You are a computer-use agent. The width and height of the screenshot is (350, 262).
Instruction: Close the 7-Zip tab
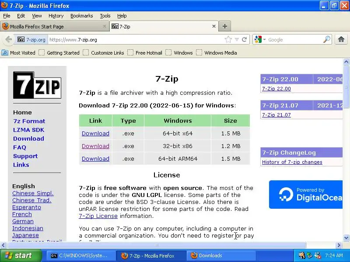213,26
